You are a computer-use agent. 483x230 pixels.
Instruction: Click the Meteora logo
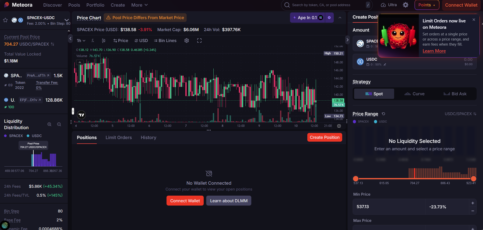(18, 5)
